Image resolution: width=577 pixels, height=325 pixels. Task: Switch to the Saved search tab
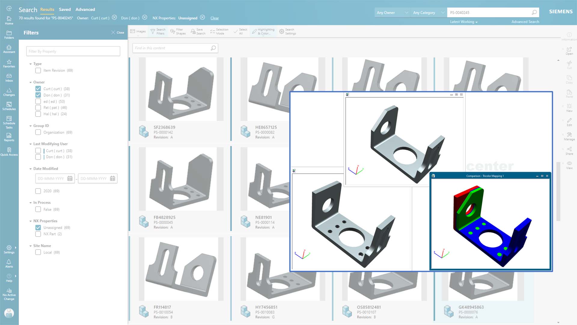tap(64, 9)
